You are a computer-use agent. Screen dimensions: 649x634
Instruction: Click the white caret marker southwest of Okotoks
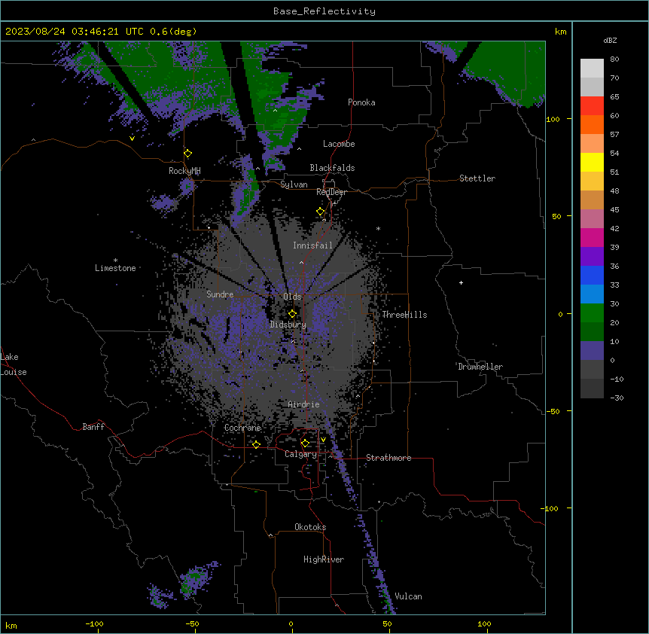271,535
